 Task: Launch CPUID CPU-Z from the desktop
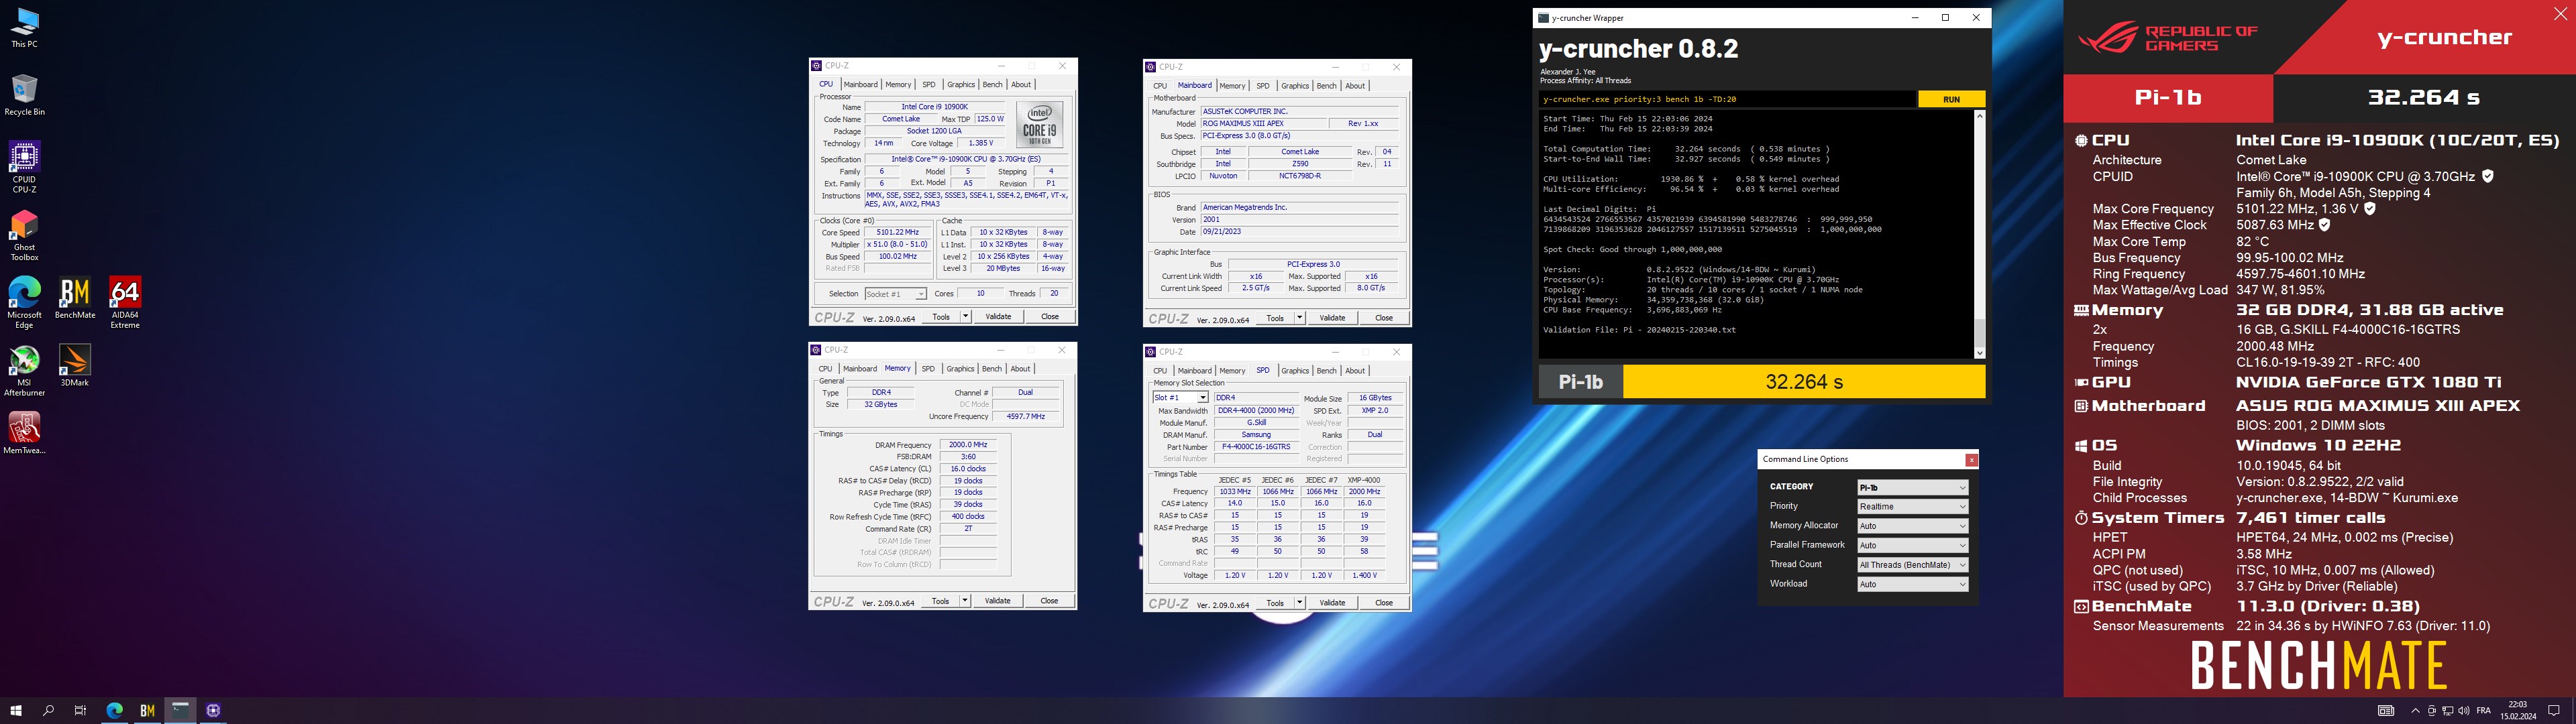tap(24, 167)
